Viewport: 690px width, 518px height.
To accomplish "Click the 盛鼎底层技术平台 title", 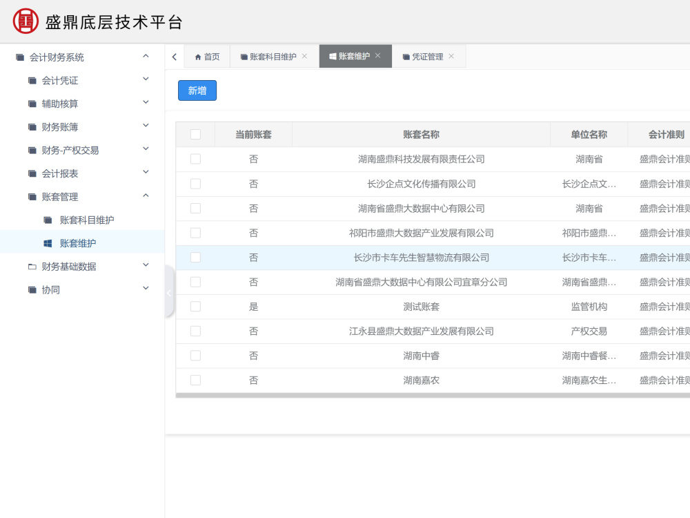I will click(x=114, y=22).
